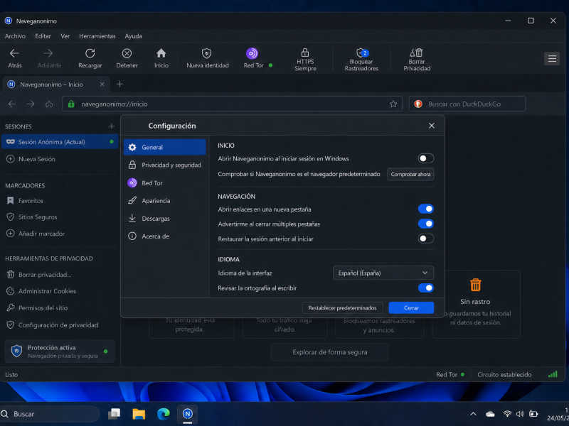The height and width of the screenshot is (426, 569).
Task: Request a Nueva identidad shield icon
Action: (x=206, y=54)
